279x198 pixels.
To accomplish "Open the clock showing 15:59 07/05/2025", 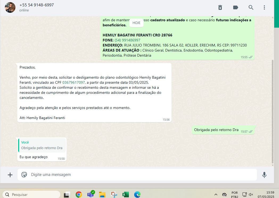I will (x=266, y=195).
